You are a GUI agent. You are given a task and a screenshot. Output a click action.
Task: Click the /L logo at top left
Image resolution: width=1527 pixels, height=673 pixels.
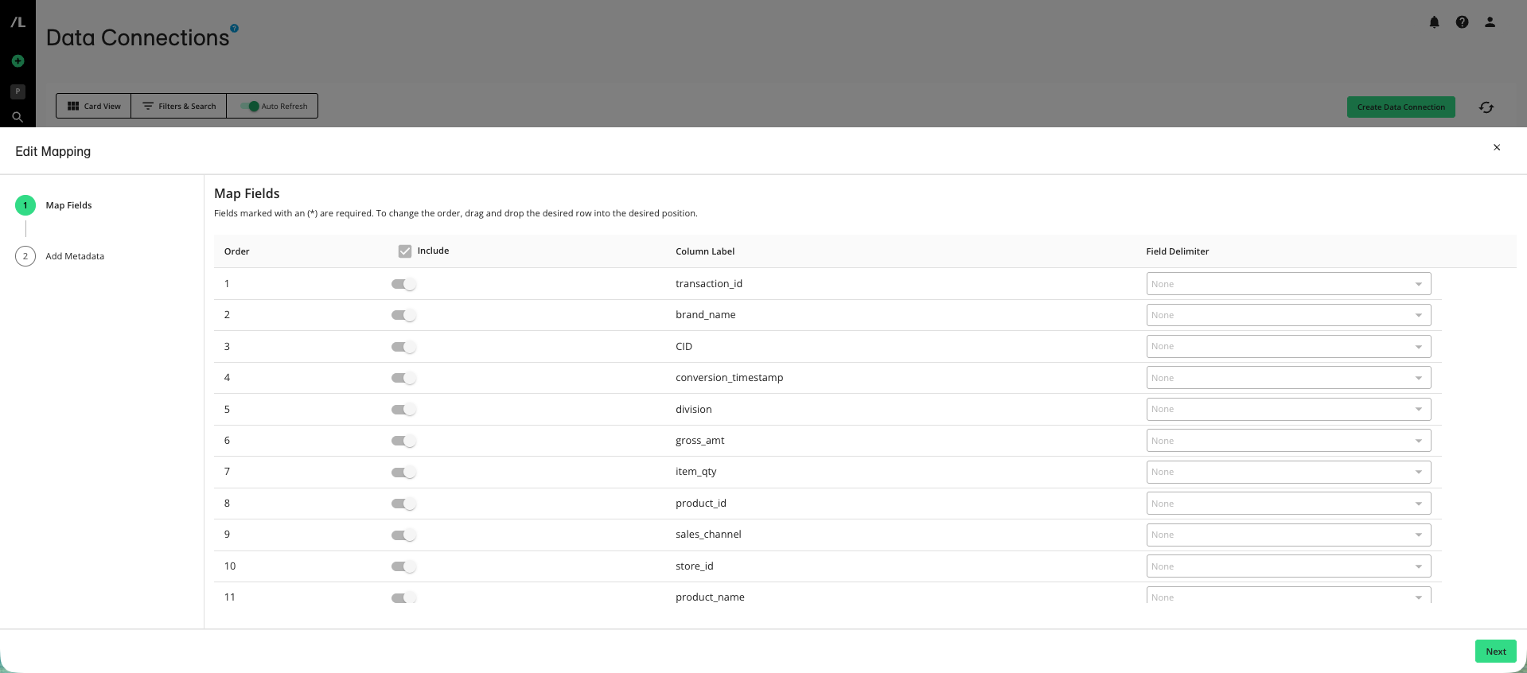click(x=16, y=22)
